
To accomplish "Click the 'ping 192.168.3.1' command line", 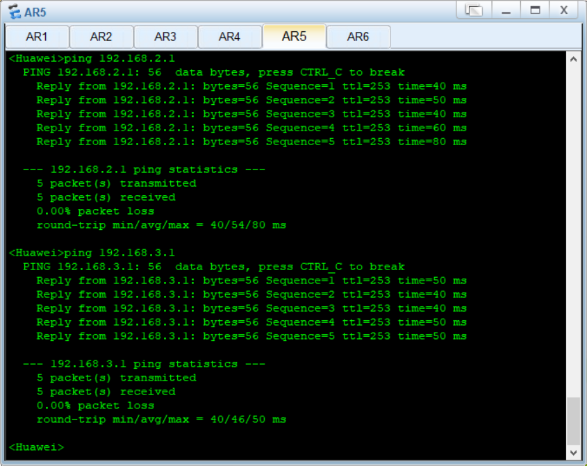I will (x=92, y=253).
